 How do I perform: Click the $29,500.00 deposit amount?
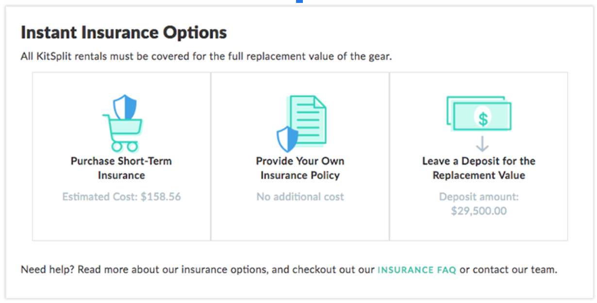tap(479, 211)
